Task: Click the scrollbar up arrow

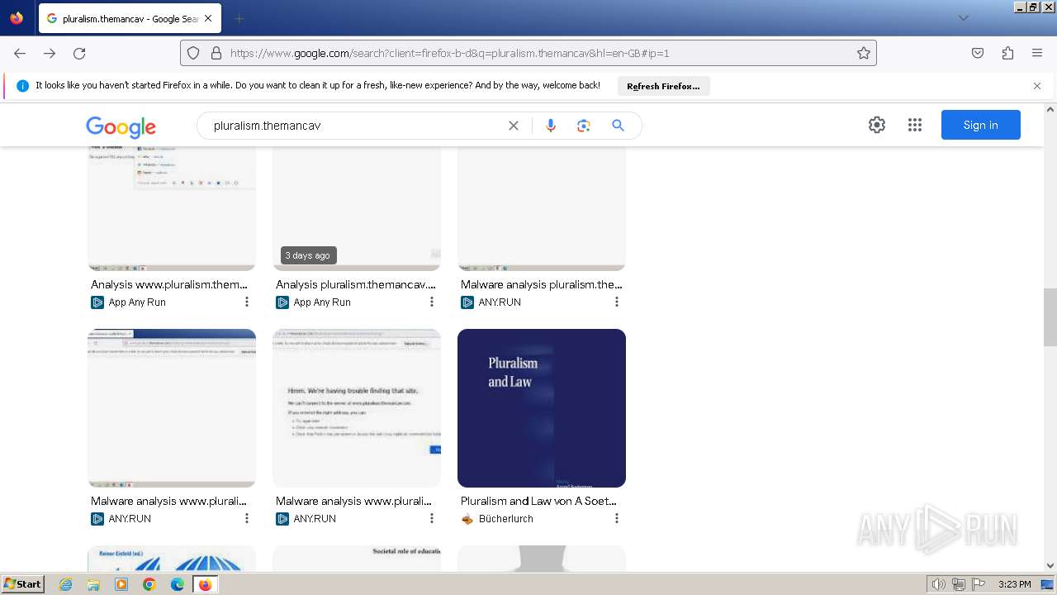Action: 1050,108
